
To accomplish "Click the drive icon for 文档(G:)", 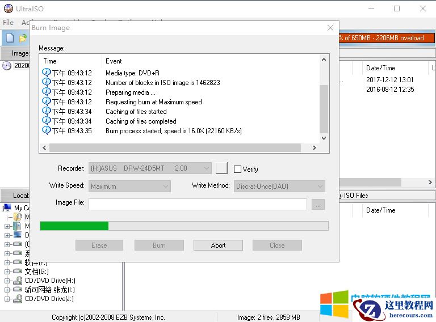I will point(18,271).
